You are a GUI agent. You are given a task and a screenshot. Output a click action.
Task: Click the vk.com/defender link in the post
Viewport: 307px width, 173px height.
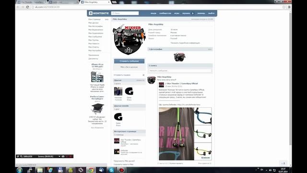tap(189, 105)
